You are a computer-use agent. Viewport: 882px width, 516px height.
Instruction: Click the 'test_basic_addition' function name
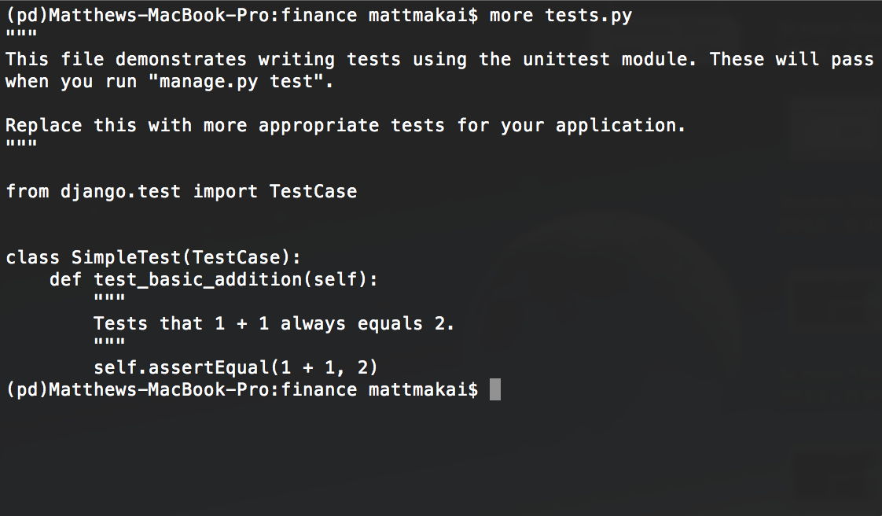[198, 279]
